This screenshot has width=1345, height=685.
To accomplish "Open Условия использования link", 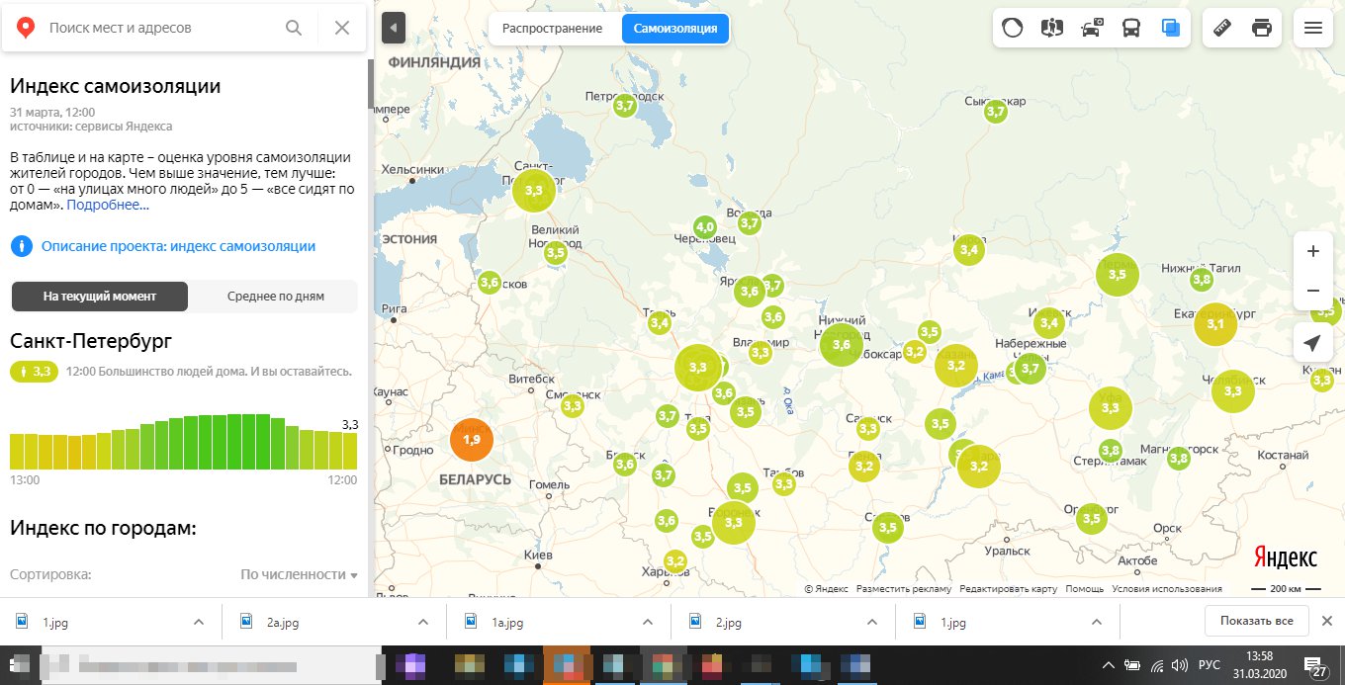I will coord(1167,589).
